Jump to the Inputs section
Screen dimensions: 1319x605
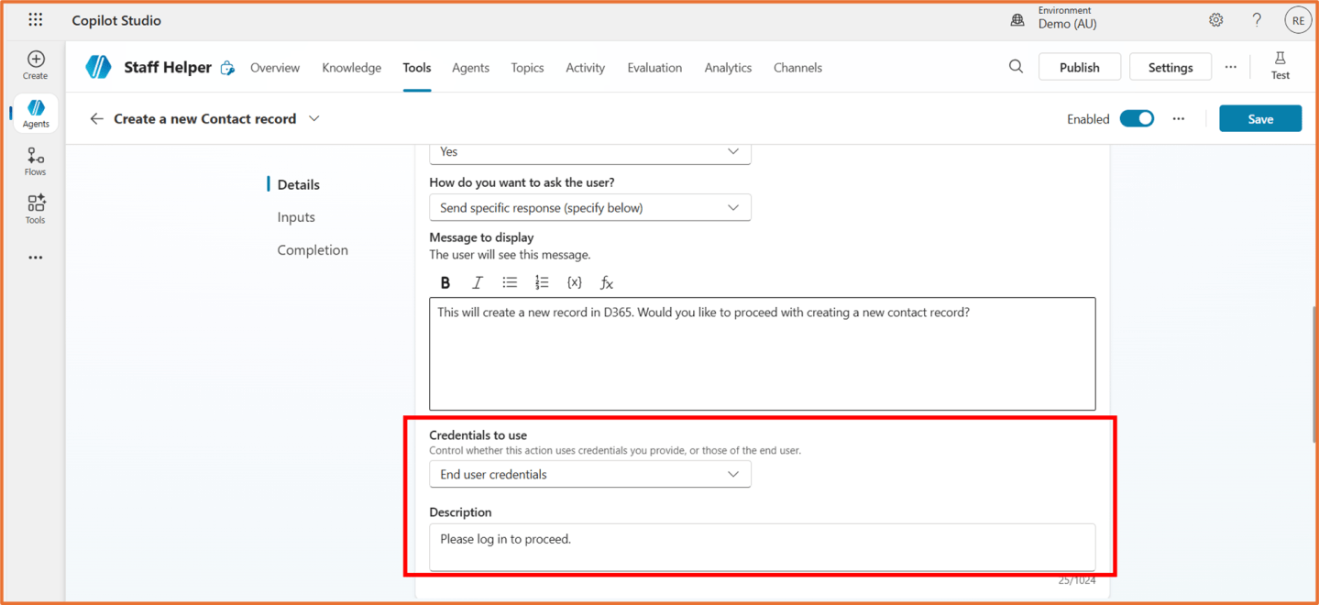[x=296, y=217]
